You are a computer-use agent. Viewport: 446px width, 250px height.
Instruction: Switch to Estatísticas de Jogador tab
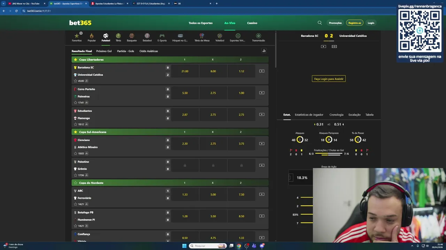[309, 115]
